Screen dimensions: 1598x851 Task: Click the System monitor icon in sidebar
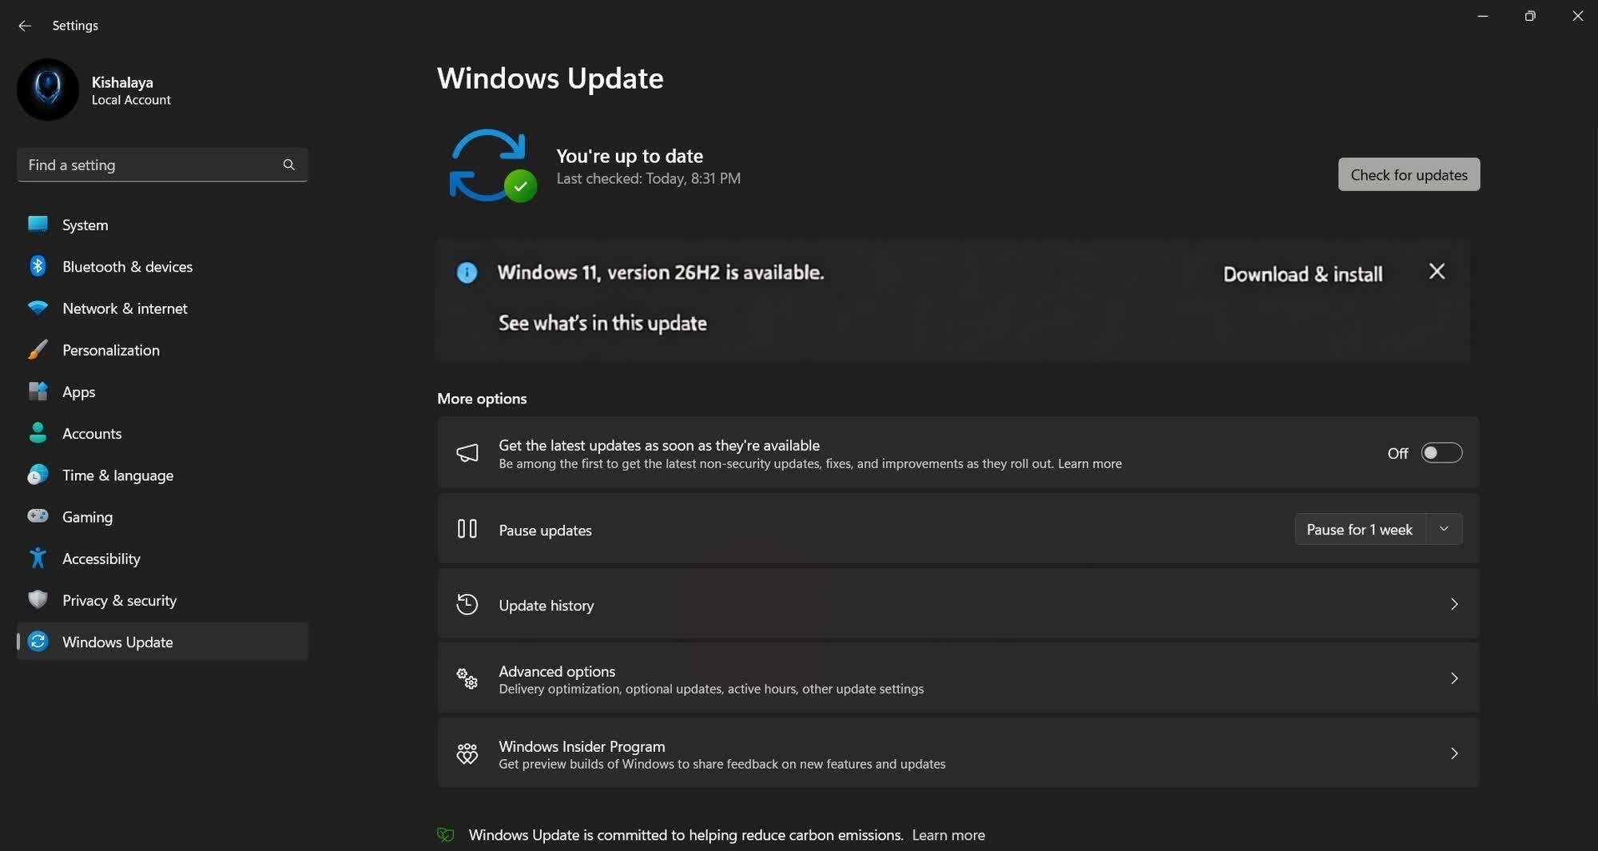(x=38, y=225)
